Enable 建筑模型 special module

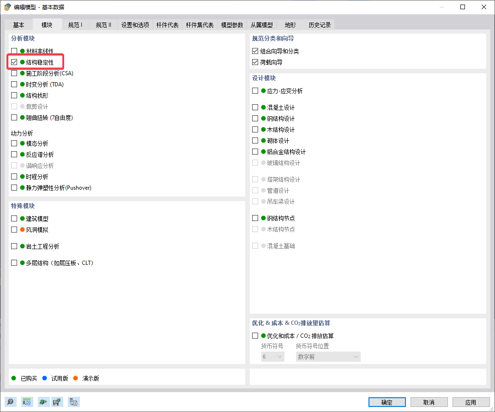point(14,218)
